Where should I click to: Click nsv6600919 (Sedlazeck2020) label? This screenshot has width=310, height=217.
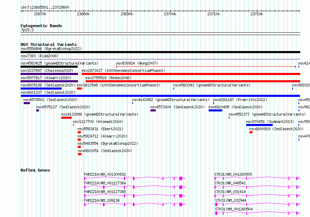pos(276,129)
